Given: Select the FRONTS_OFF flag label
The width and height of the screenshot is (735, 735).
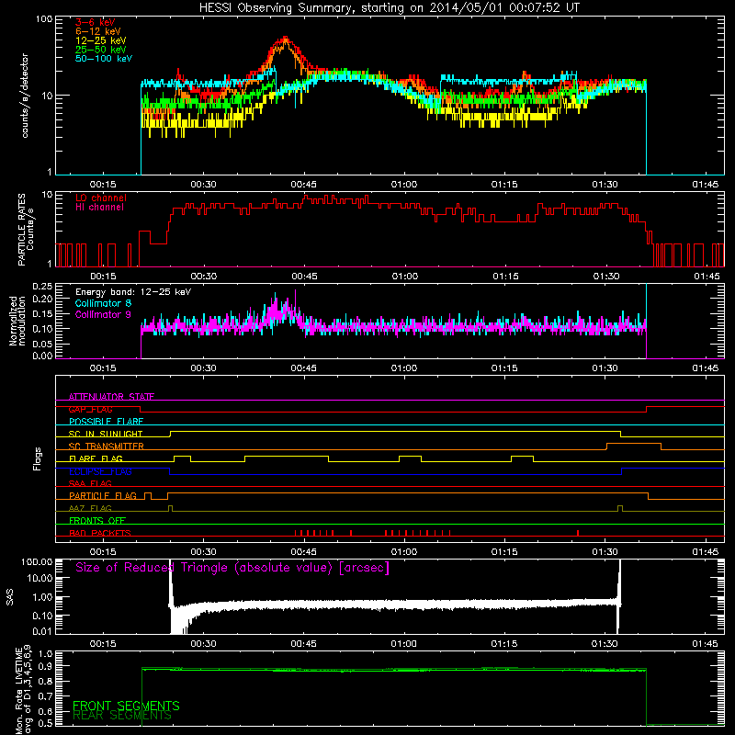Looking at the screenshot, I should (97, 520).
